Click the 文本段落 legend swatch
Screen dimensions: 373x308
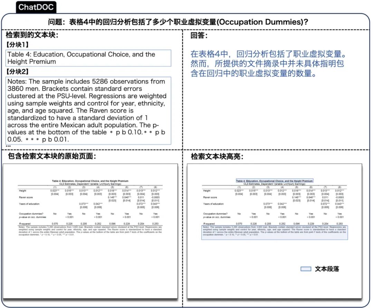[306, 269]
